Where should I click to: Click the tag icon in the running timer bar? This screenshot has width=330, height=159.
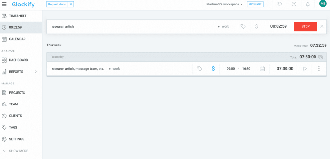[x=243, y=26]
